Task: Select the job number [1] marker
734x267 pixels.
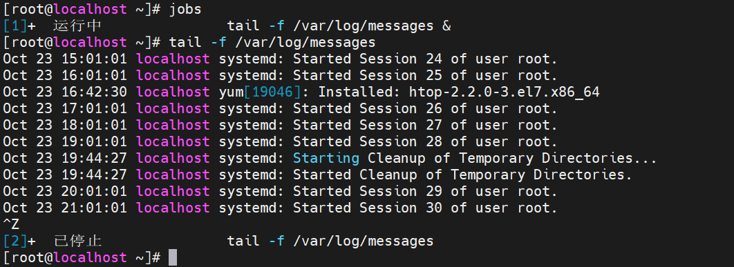Action: 15,26
